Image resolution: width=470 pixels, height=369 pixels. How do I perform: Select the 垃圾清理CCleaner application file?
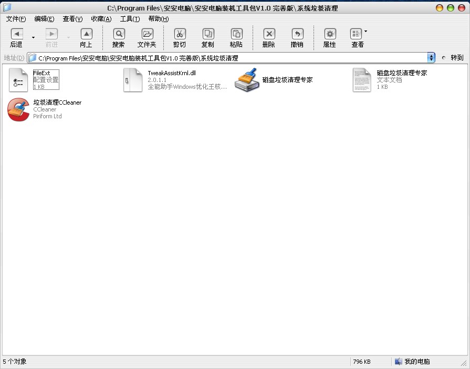tap(18, 109)
